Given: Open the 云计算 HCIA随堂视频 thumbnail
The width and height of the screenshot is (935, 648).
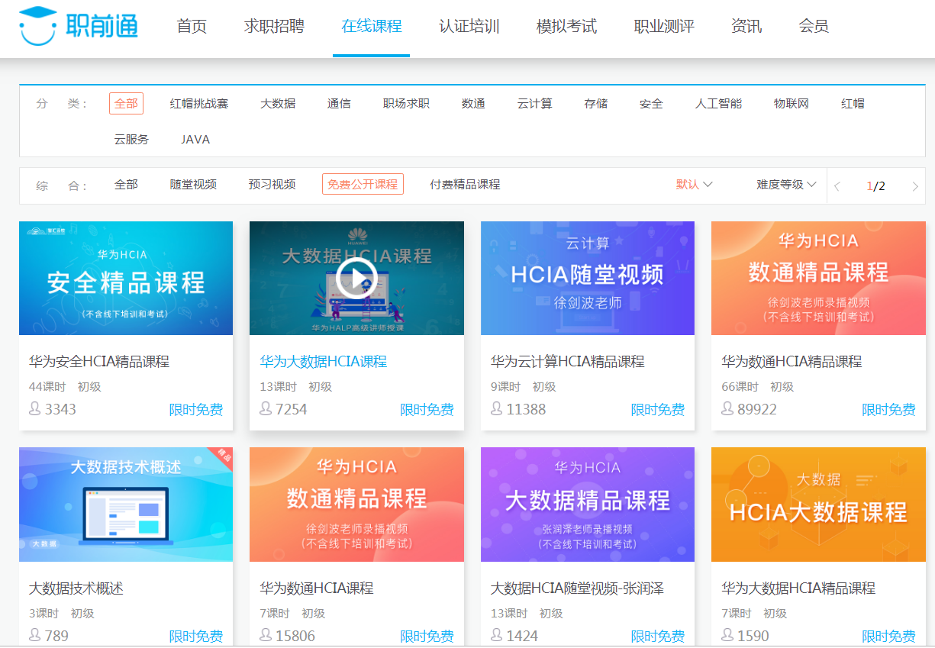Looking at the screenshot, I should pos(588,278).
